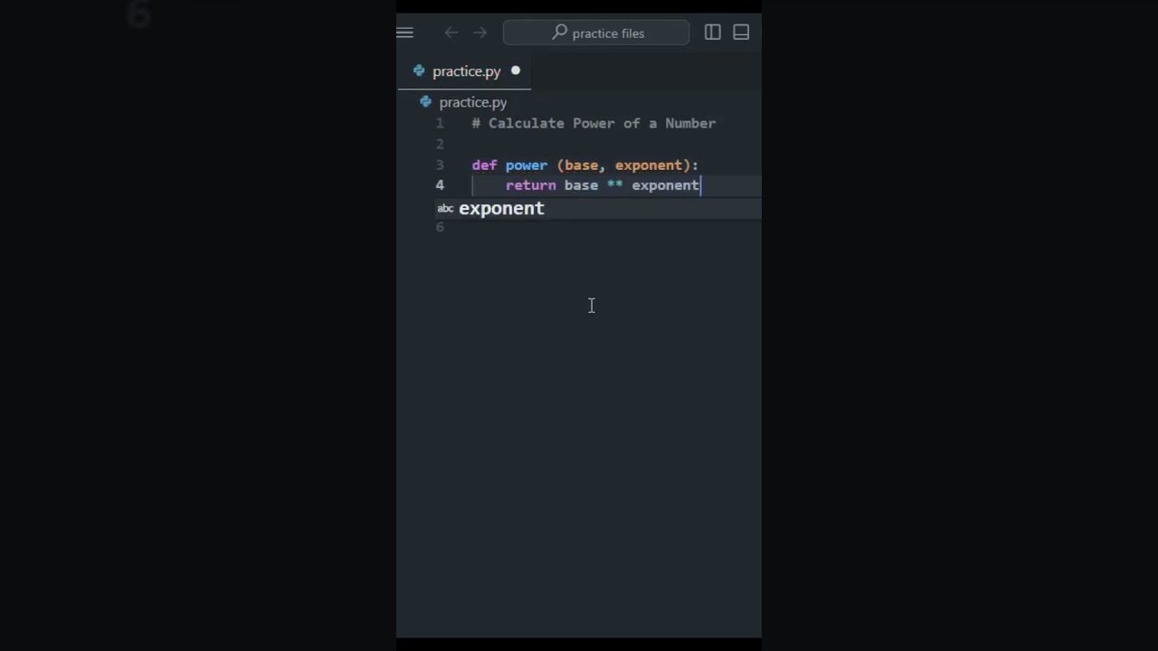Image resolution: width=1158 pixels, height=651 pixels.
Task: Click the Python icon on the practice.py tab
Action: tap(419, 71)
